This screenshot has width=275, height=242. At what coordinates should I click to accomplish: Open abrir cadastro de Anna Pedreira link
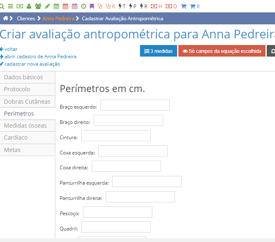(40, 57)
